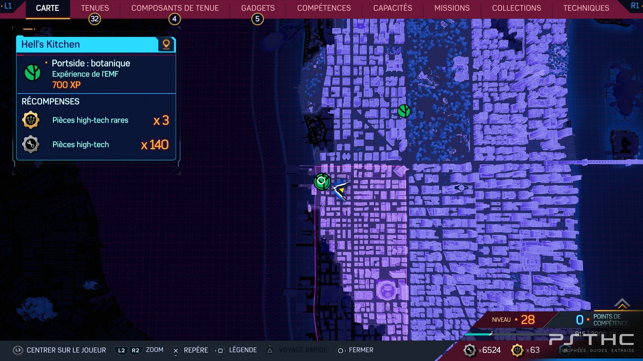Screen dimensions: 643x361
Task: Click the rare parts counter icon by x63
Action: tap(517, 350)
